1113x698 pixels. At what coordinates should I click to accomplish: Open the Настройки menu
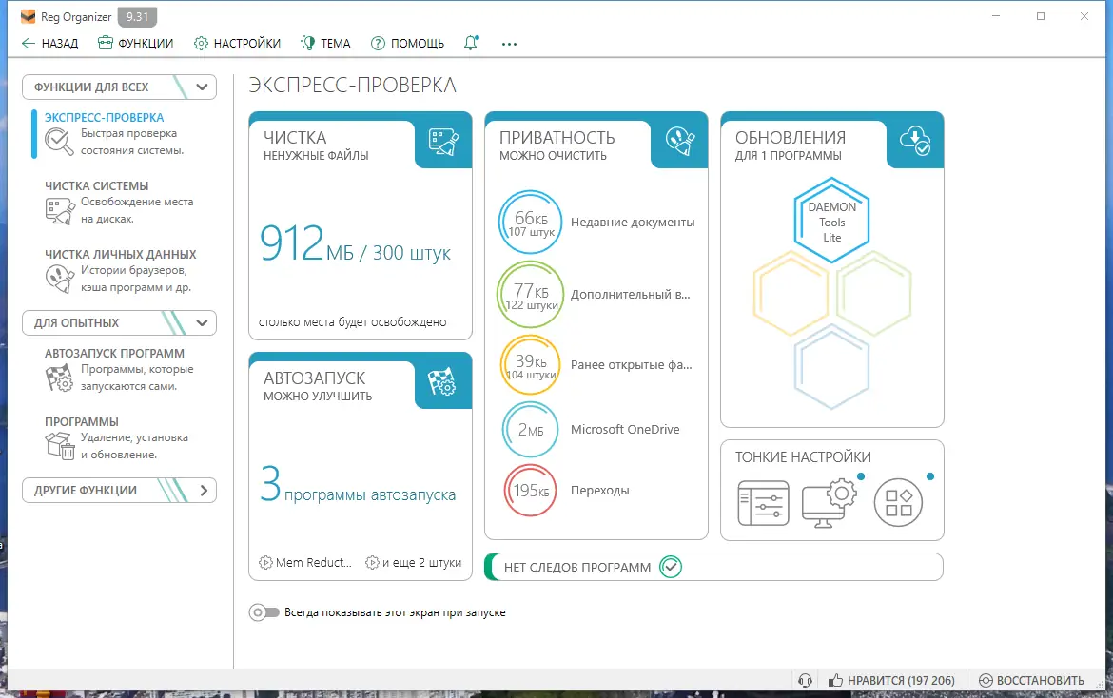[x=238, y=42]
